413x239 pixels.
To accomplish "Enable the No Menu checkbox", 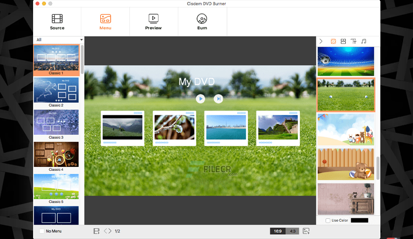I will click(41, 231).
